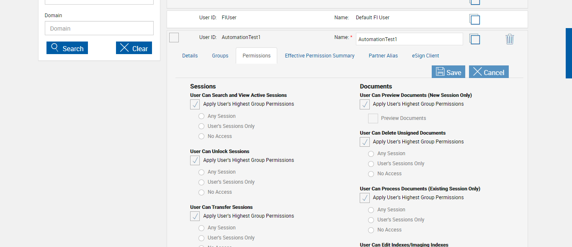Uncheck group permissions for Search and View Active Sessions
This screenshot has width=572, height=247.
tap(195, 104)
